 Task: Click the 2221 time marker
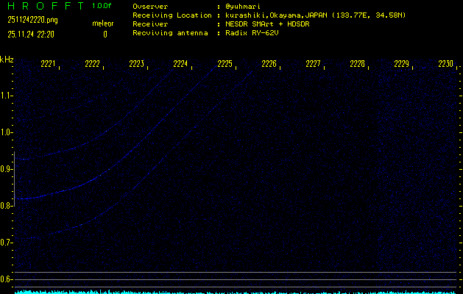click(x=49, y=65)
